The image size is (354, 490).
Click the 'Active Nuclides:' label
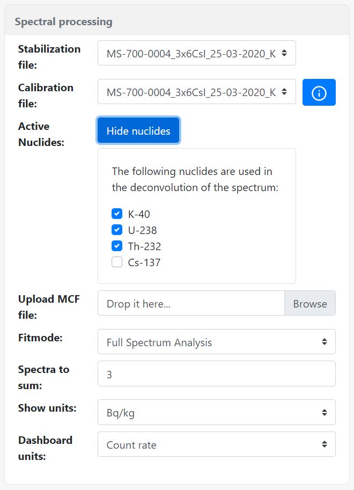(x=41, y=134)
